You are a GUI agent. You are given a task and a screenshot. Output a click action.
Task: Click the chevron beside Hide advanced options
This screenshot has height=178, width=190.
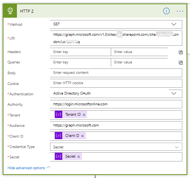point(48,167)
